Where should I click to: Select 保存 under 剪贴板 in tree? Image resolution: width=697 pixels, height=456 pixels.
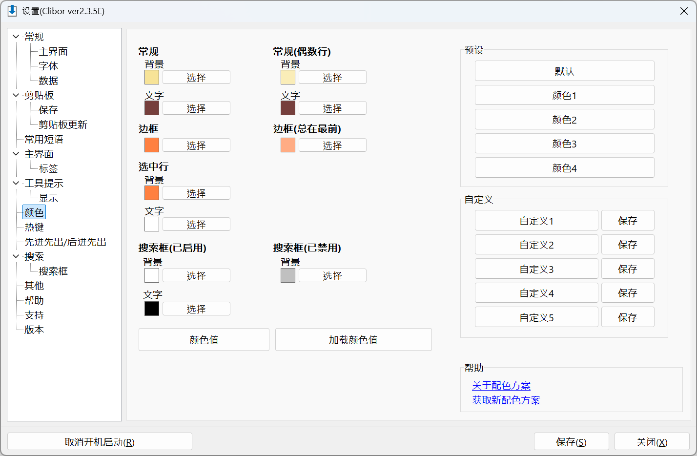pos(48,110)
